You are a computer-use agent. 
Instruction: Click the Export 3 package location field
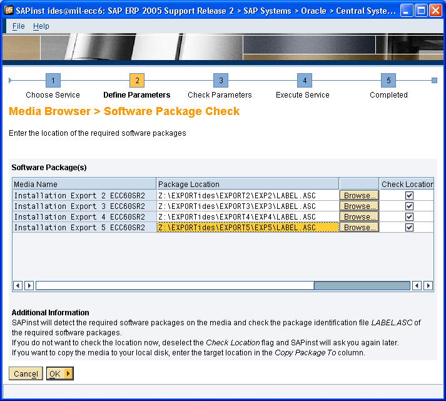pyautogui.click(x=247, y=206)
